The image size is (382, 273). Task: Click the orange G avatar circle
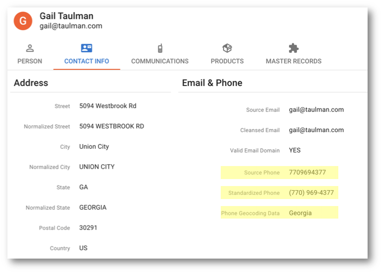23,21
